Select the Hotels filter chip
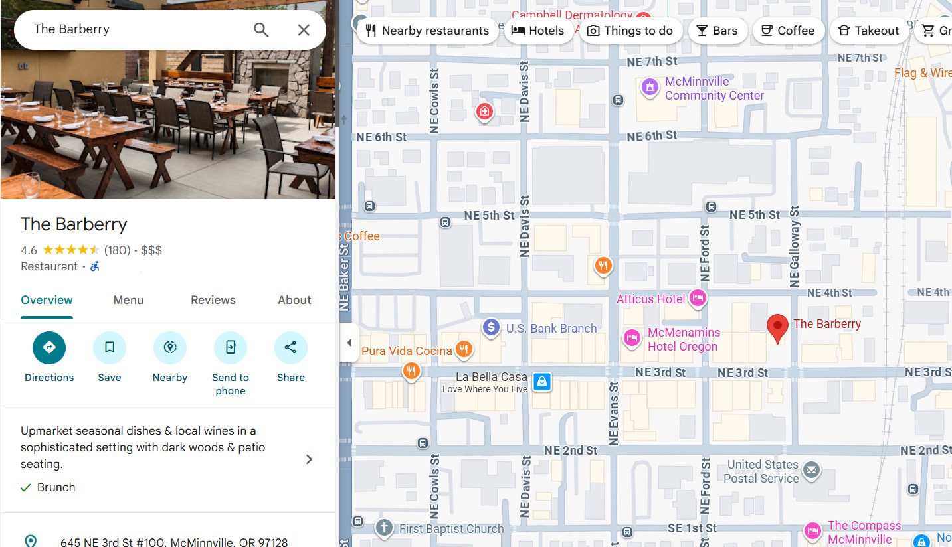 [538, 31]
